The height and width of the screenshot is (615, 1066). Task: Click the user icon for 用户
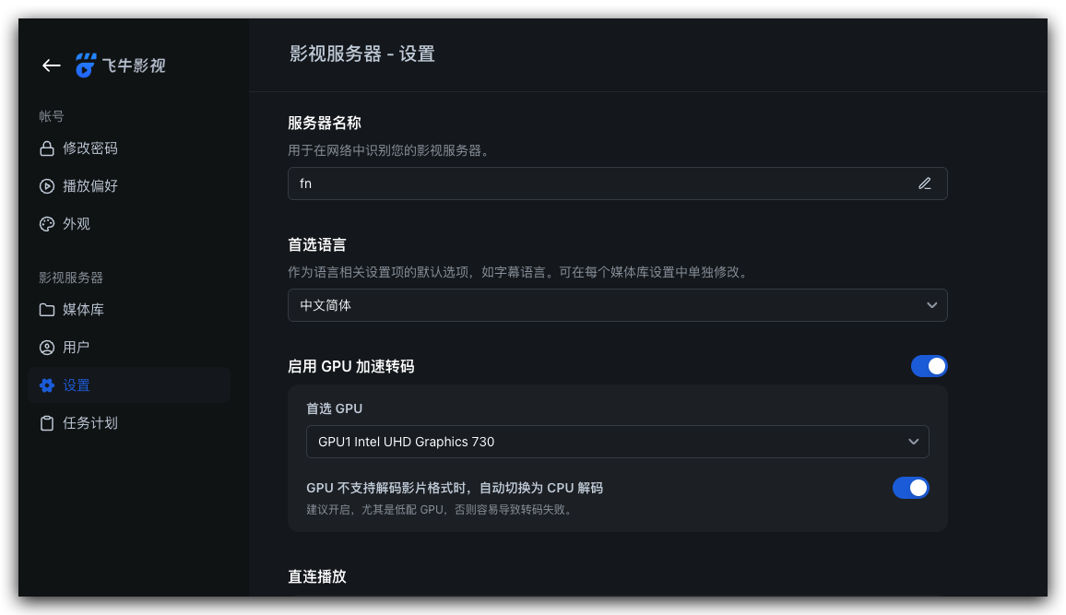pos(47,348)
